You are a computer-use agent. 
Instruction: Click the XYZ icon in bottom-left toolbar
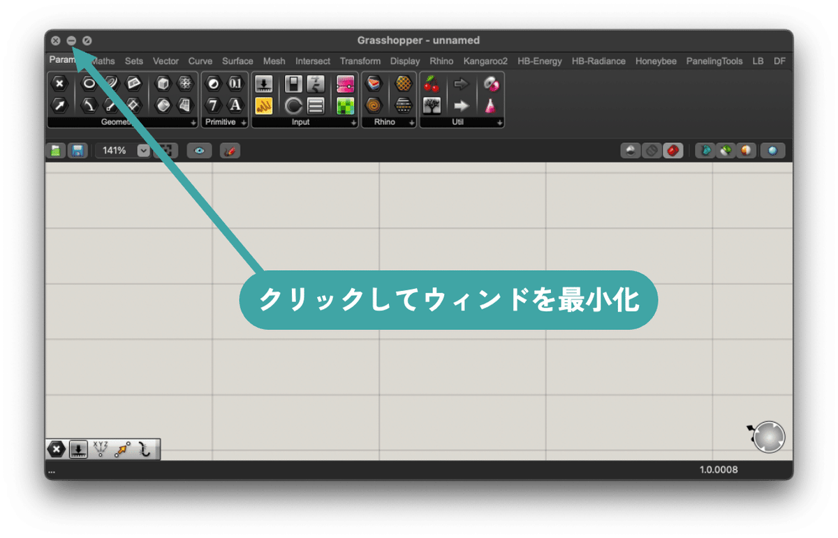pyautogui.click(x=101, y=449)
